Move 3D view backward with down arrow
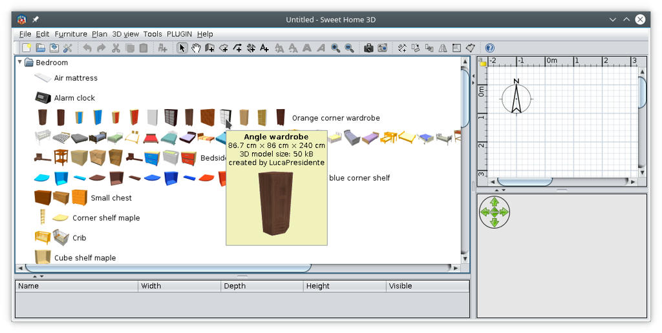662x333 pixels. (x=495, y=222)
